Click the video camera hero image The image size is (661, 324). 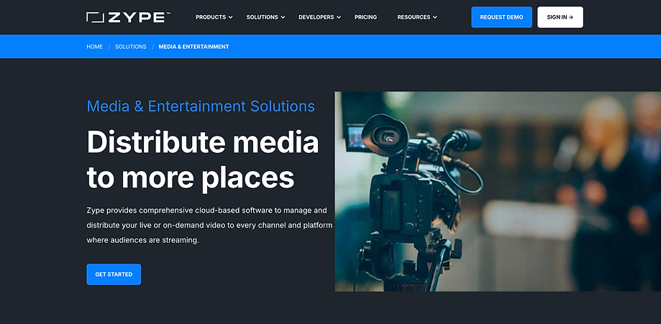coord(498,191)
